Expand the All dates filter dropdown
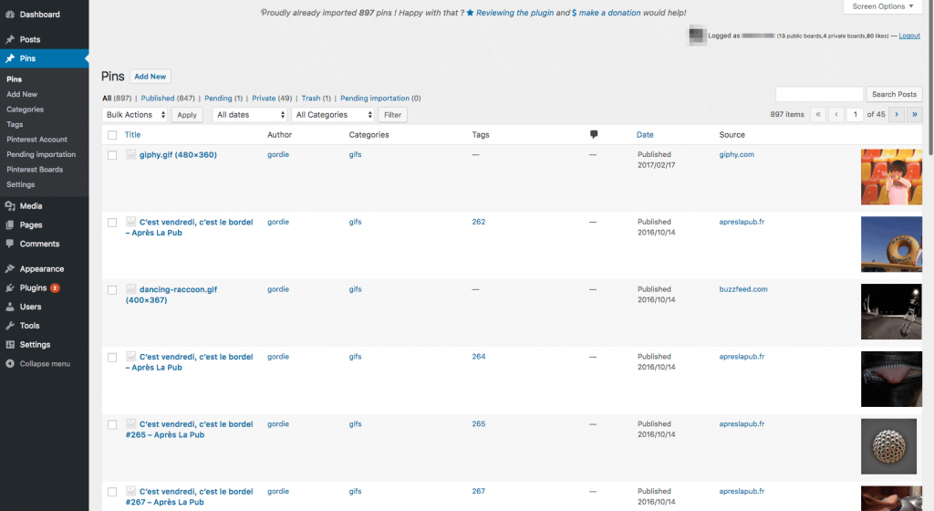934x511 pixels. [x=250, y=115]
